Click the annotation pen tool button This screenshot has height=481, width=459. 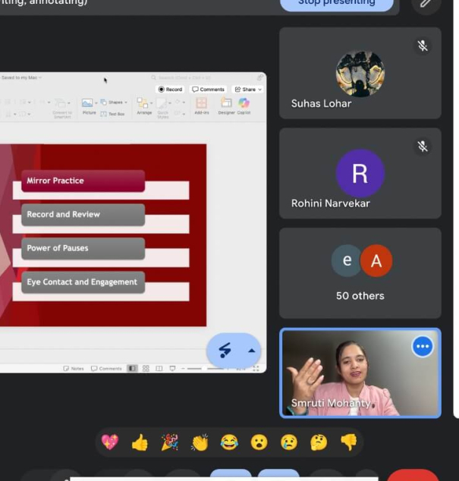pyautogui.click(x=225, y=351)
